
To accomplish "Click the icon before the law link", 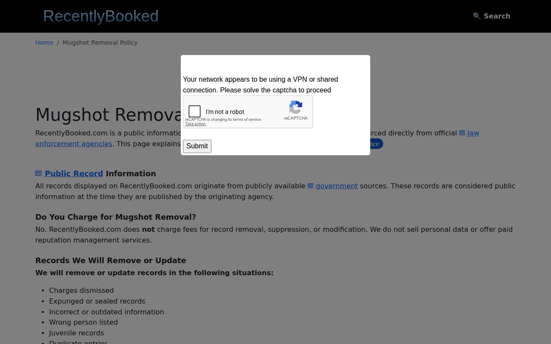I will 462,133.
